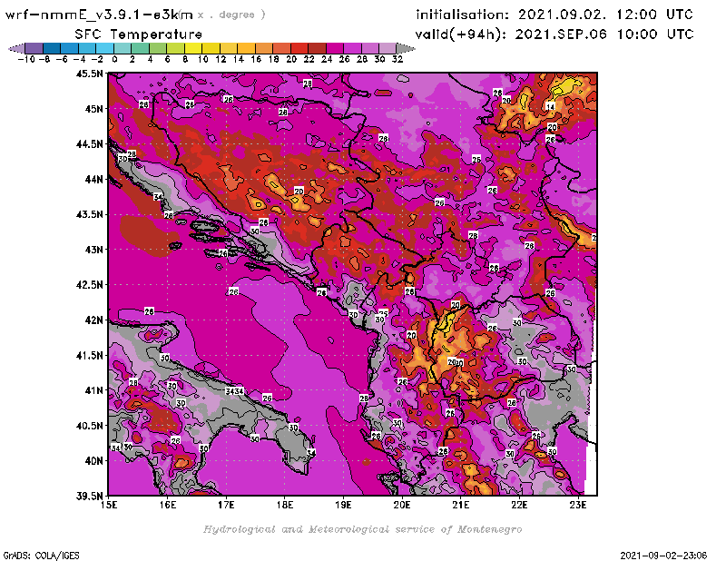Image resolution: width=726 pixels, height=561 pixels.
Task: Click the GrADS: COLA/IGES credit text
Action: (41, 555)
